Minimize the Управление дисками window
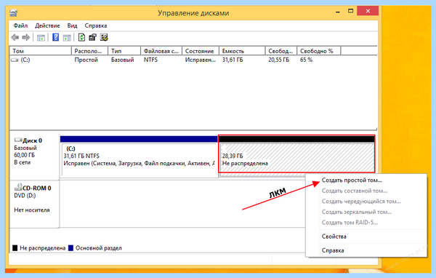436x278 pixels. click(338, 12)
